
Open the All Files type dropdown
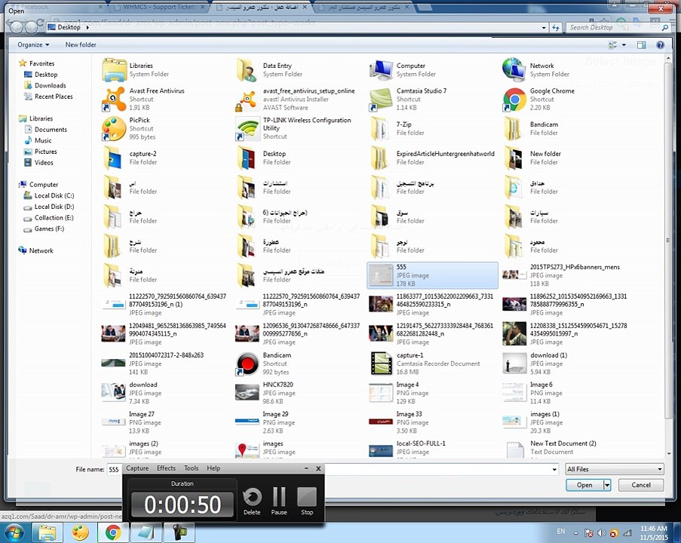615,469
